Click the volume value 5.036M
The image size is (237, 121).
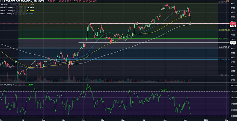31,4
